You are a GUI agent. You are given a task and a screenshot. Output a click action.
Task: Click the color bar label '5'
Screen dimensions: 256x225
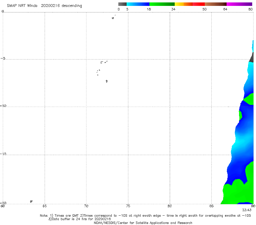[x=127, y=9]
